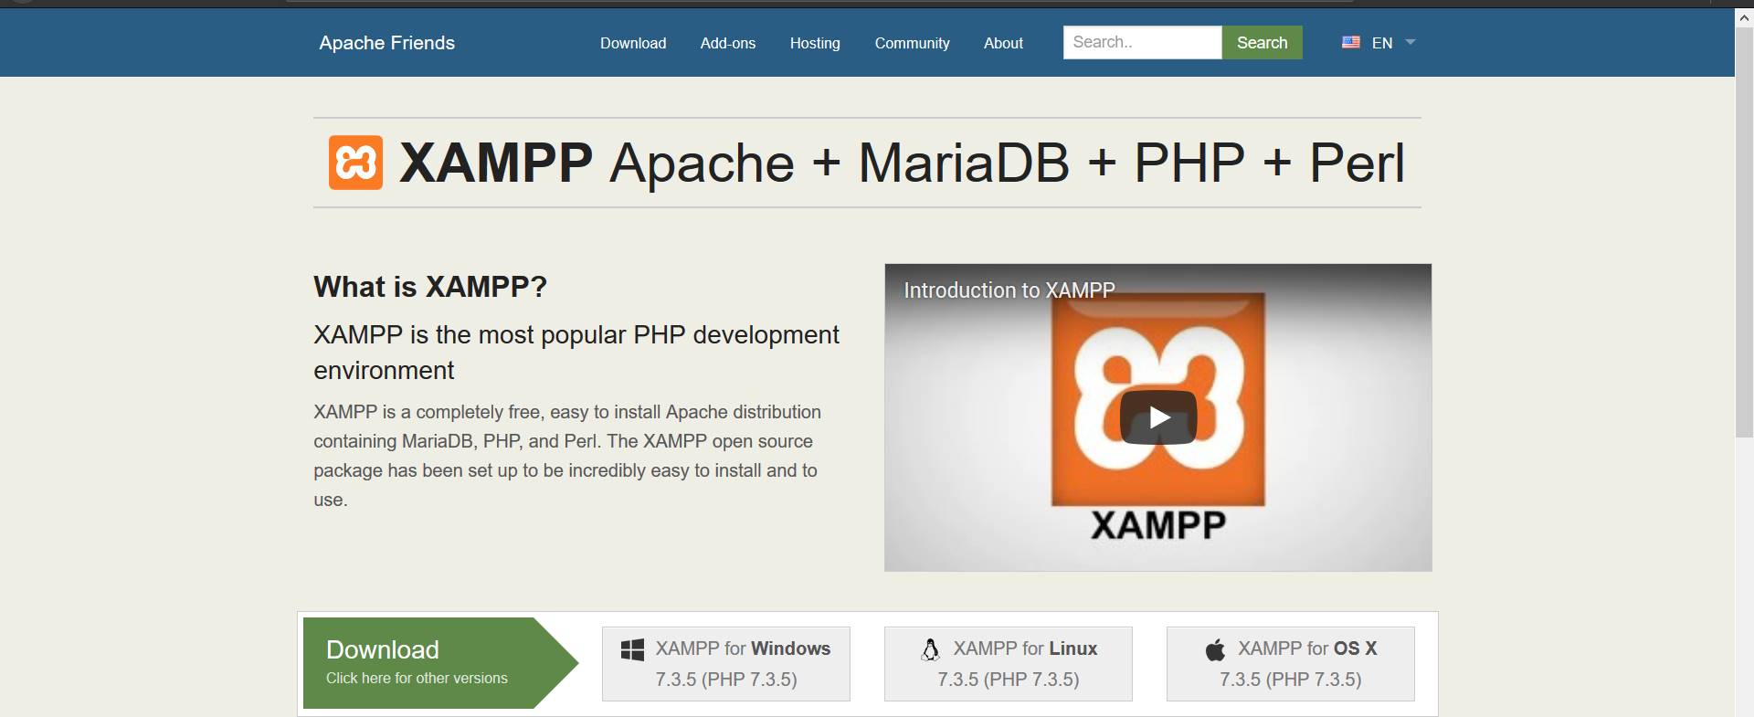1754x717 pixels.
Task: Go to the Hosting page
Action: [814, 43]
